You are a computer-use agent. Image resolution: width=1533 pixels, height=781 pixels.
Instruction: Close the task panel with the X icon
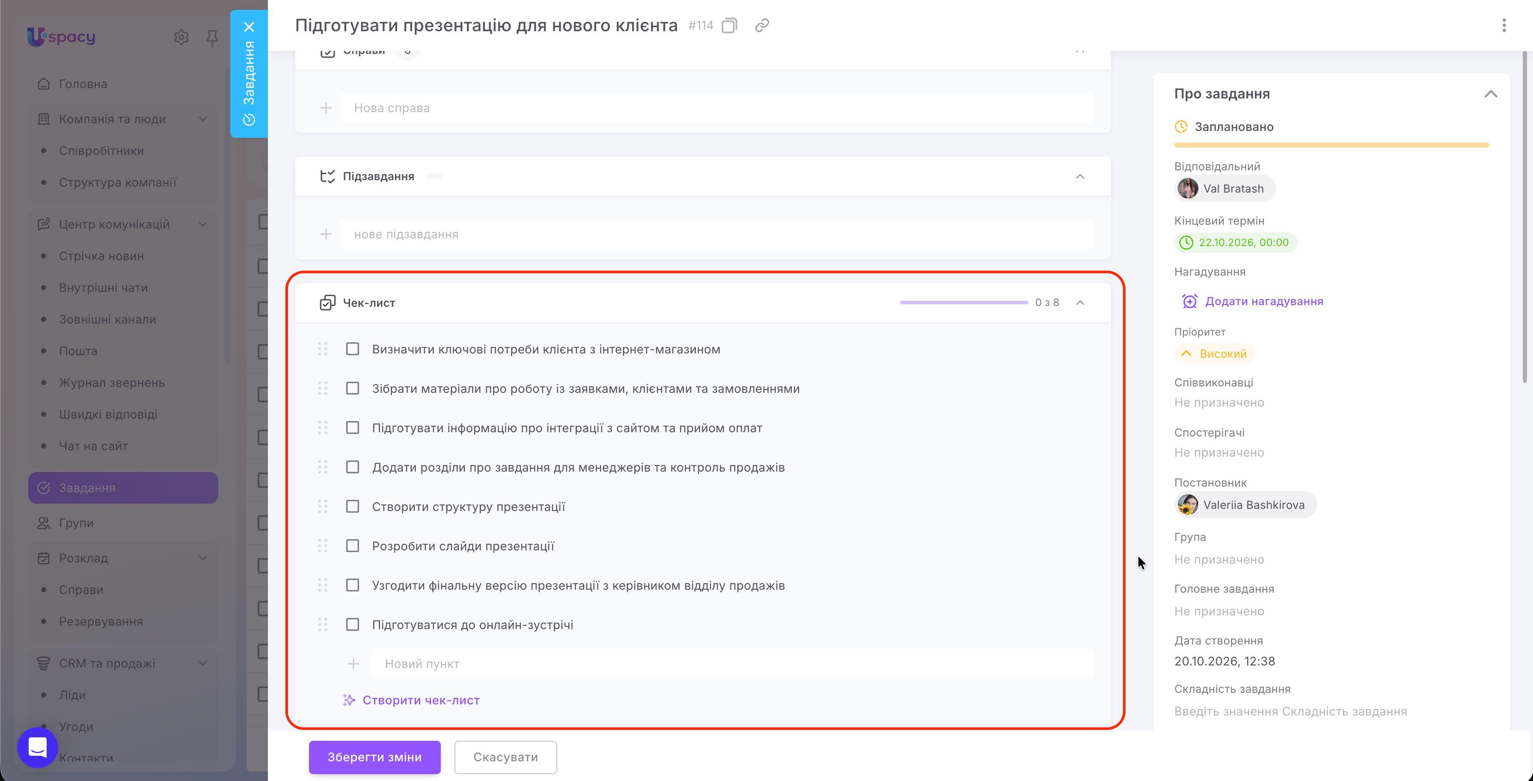pos(249,27)
